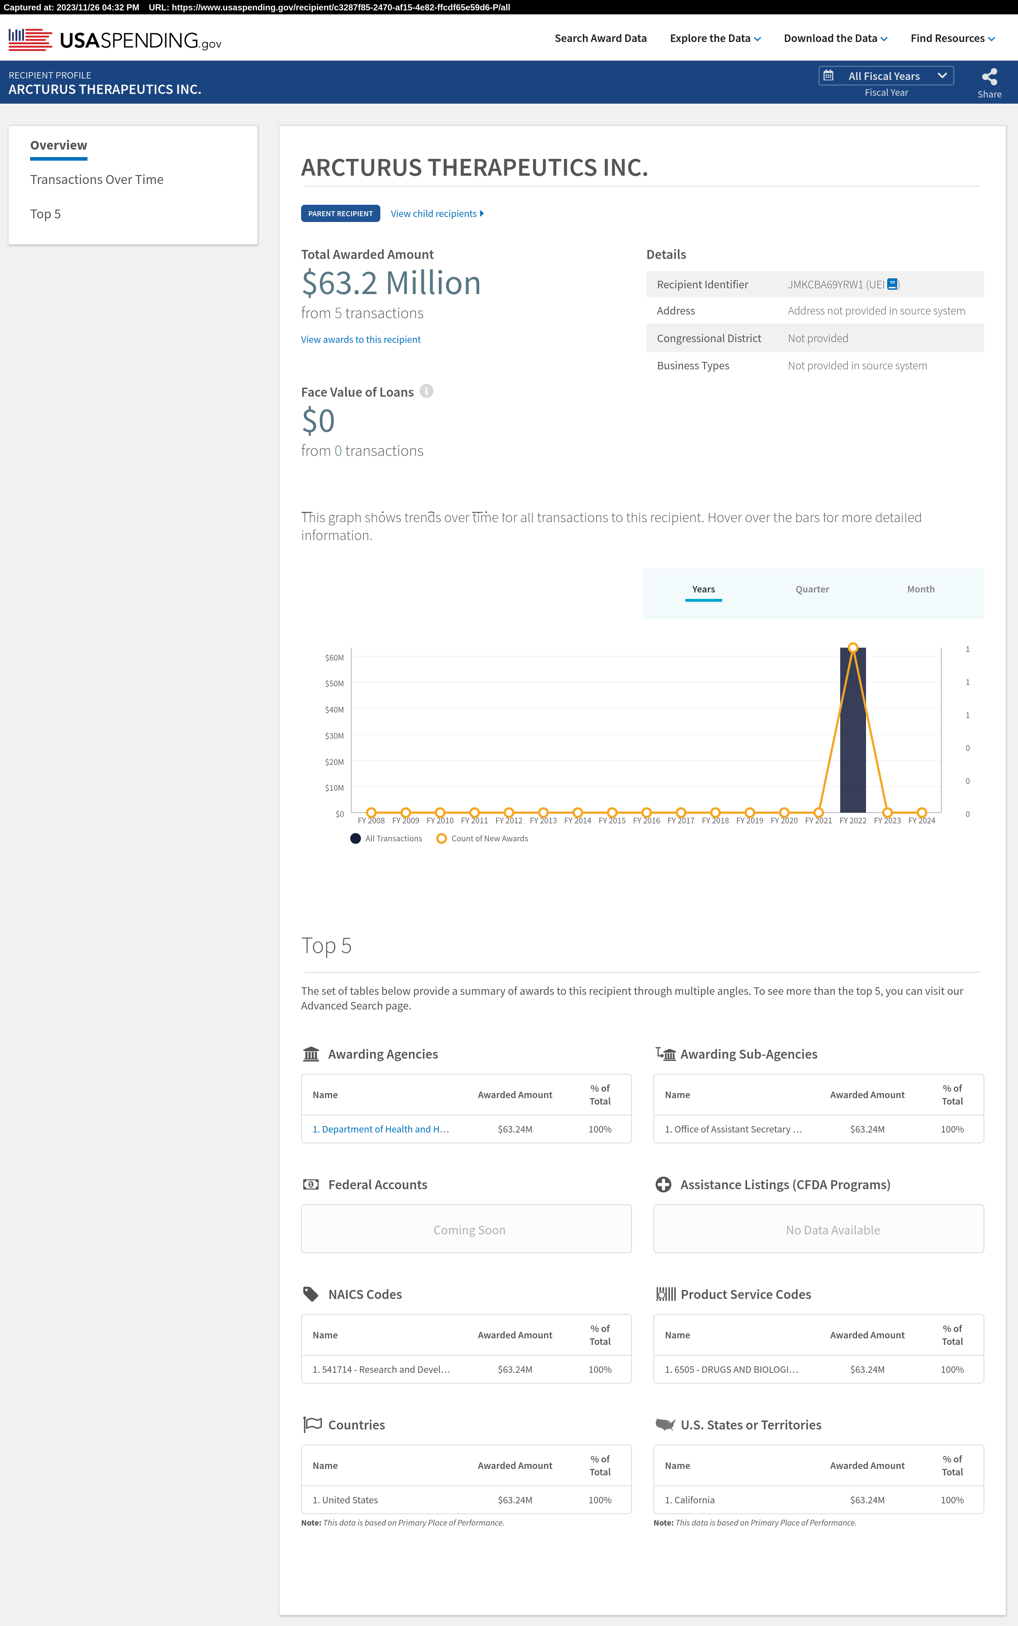Click the FY 2023 data point on chart
The image size is (1018, 1626).
coord(888,812)
